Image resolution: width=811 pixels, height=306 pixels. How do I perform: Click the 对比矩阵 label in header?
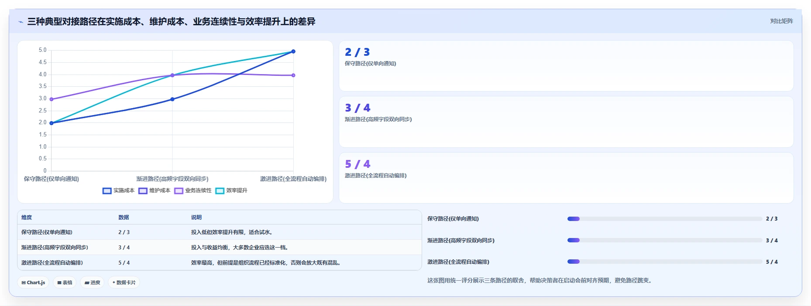coord(781,21)
